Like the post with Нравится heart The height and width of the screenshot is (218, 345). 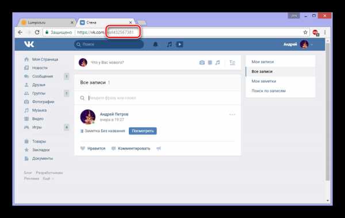point(93,148)
